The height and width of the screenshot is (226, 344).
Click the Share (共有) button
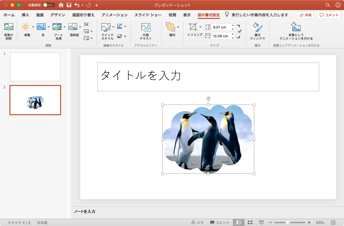click(x=305, y=15)
